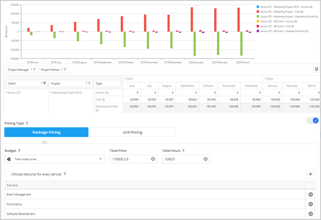Switch to Unit Pricing tab

point(133,132)
